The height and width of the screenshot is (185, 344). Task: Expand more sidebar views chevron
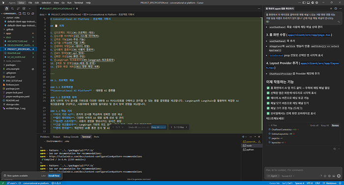pos(29,8)
